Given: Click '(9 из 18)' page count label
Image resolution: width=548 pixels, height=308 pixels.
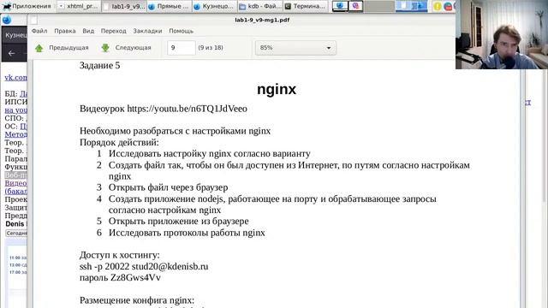Looking at the screenshot, I should [x=211, y=48].
